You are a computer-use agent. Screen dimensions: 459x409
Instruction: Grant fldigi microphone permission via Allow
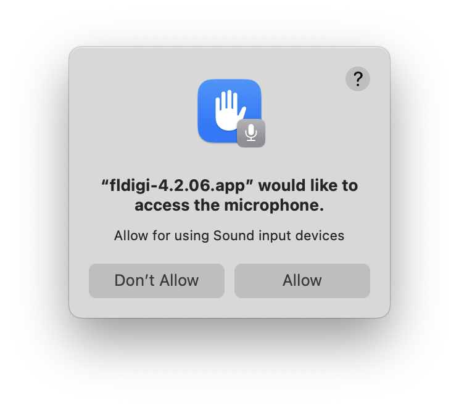pyautogui.click(x=302, y=281)
